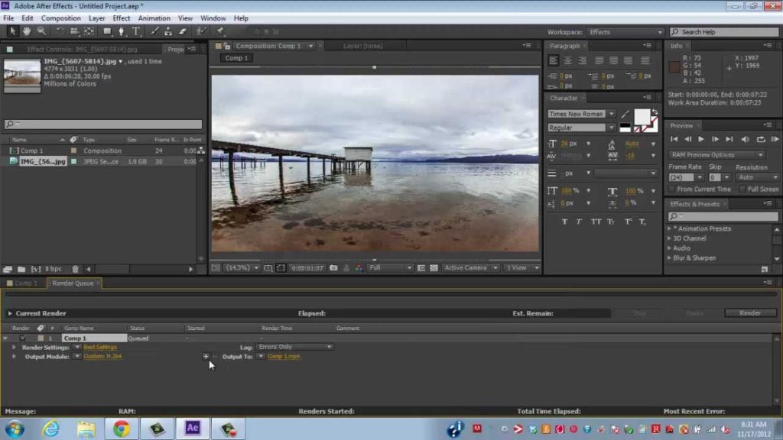Select the Hand tool

pyautogui.click(x=27, y=31)
